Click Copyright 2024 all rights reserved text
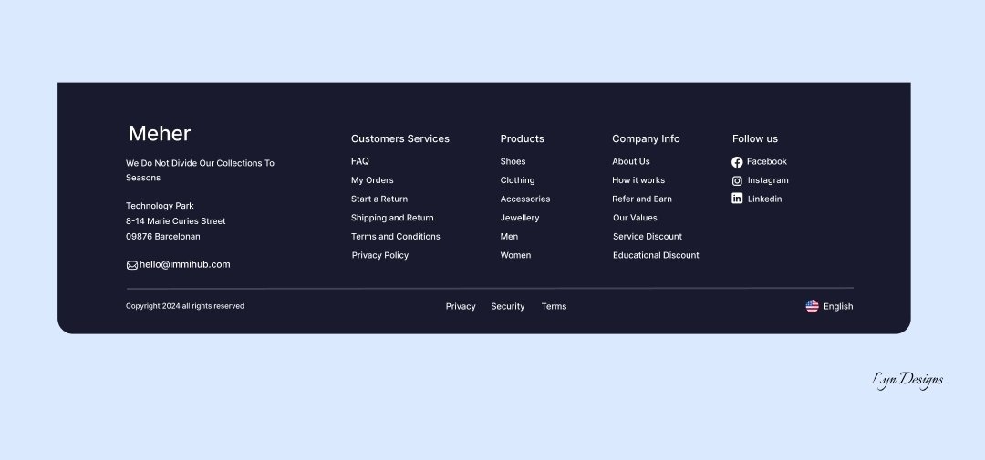 (185, 306)
